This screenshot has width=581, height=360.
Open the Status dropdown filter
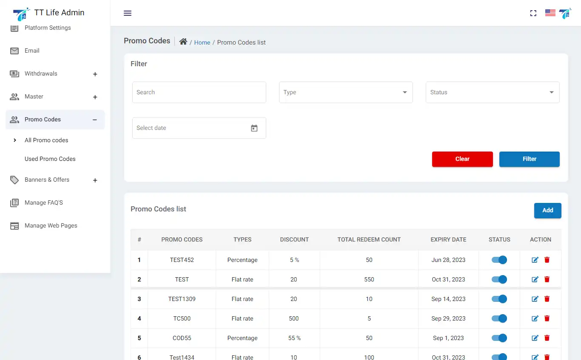493,93
